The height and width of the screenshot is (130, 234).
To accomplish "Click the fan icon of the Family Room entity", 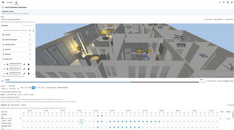I will 7,64.
